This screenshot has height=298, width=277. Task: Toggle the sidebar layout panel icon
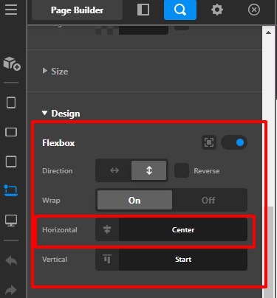[143, 10]
